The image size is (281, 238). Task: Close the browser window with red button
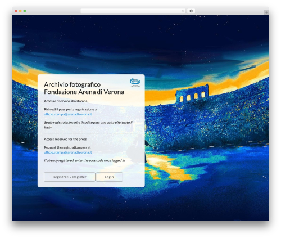click(x=16, y=11)
